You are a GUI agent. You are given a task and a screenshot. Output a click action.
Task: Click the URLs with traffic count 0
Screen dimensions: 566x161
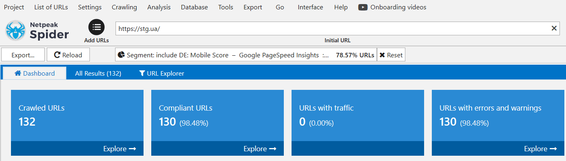(302, 122)
